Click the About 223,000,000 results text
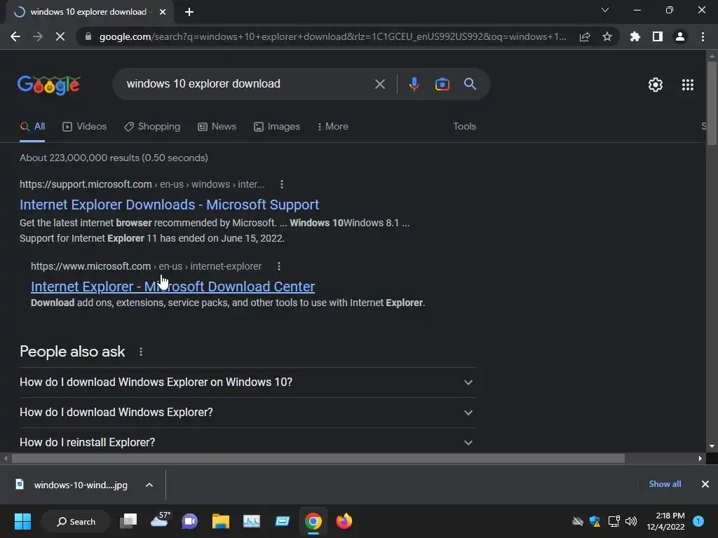Screen dimensions: 718x538 tap(114, 158)
